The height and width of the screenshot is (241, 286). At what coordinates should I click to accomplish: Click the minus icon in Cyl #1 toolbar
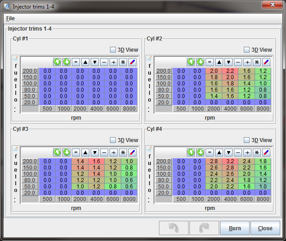tap(104, 62)
